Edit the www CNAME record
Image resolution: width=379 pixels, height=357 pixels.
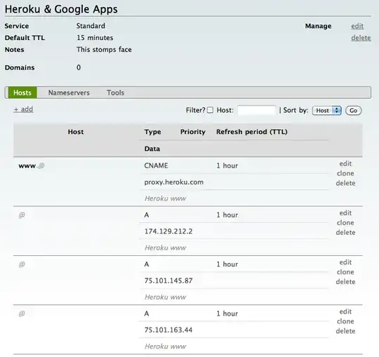(345, 163)
